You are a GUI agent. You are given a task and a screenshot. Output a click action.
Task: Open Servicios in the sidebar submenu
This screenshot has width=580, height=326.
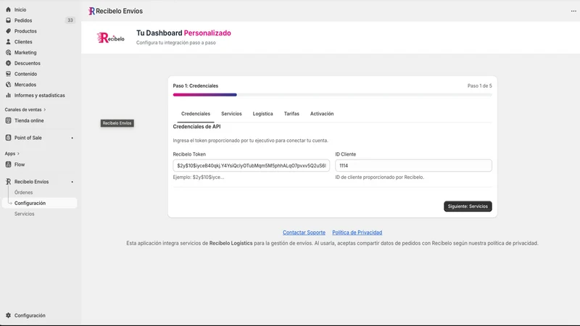point(25,214)
